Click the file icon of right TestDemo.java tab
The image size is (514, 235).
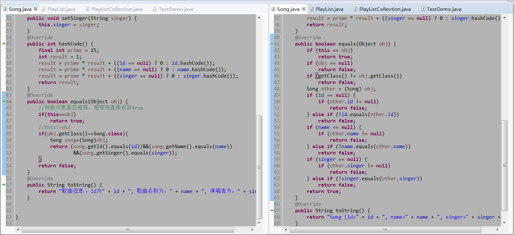click(423, 9)
